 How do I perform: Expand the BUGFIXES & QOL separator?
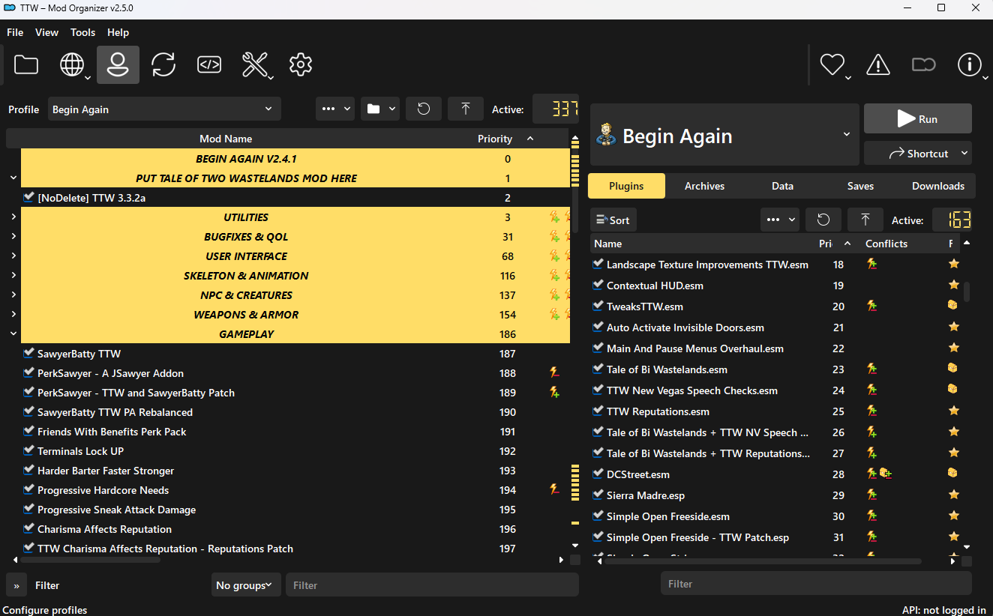[13, 237]
